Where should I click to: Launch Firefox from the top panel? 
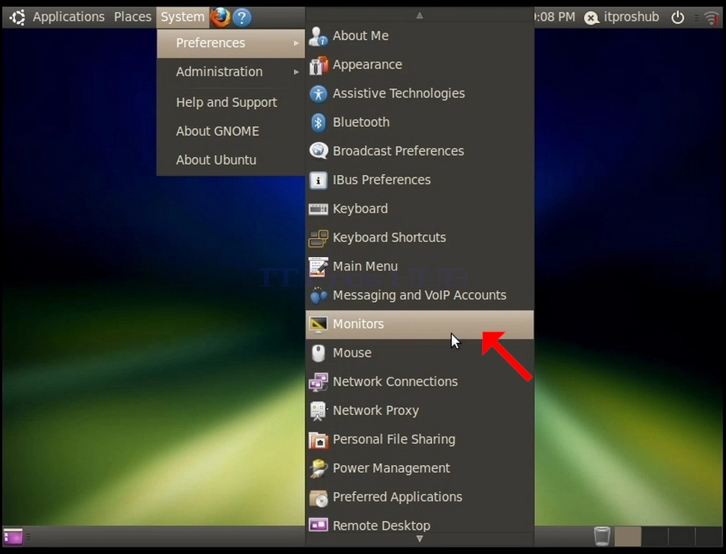220,17
